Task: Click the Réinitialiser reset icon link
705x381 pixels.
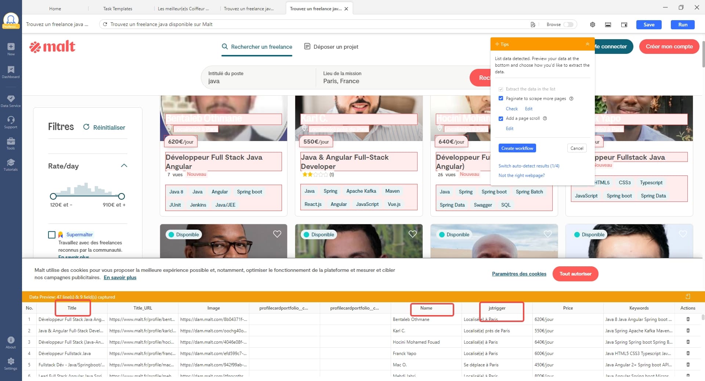Action: click(104, 127)
